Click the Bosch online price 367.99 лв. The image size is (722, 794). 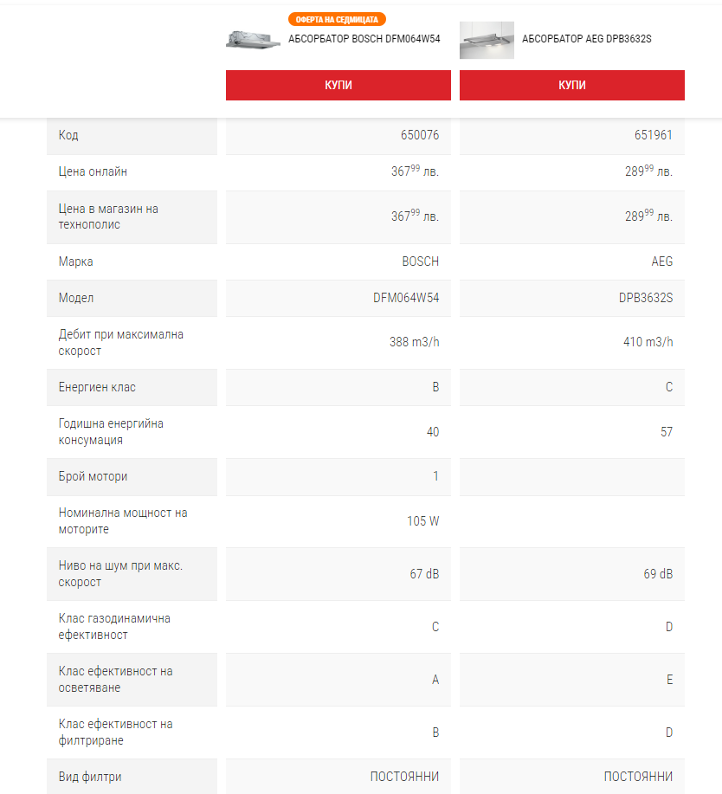click(x=415, y=171)
